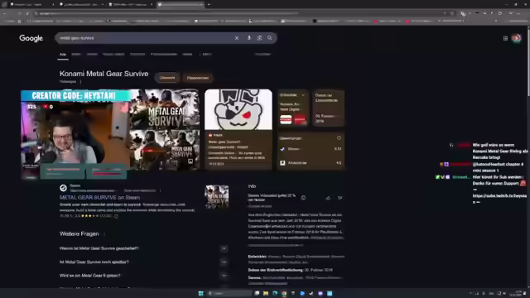This screenshot has width=530, height=298.
Task: Click the taskbar search box
Action: pyautogui.click(x=229, y=293)
